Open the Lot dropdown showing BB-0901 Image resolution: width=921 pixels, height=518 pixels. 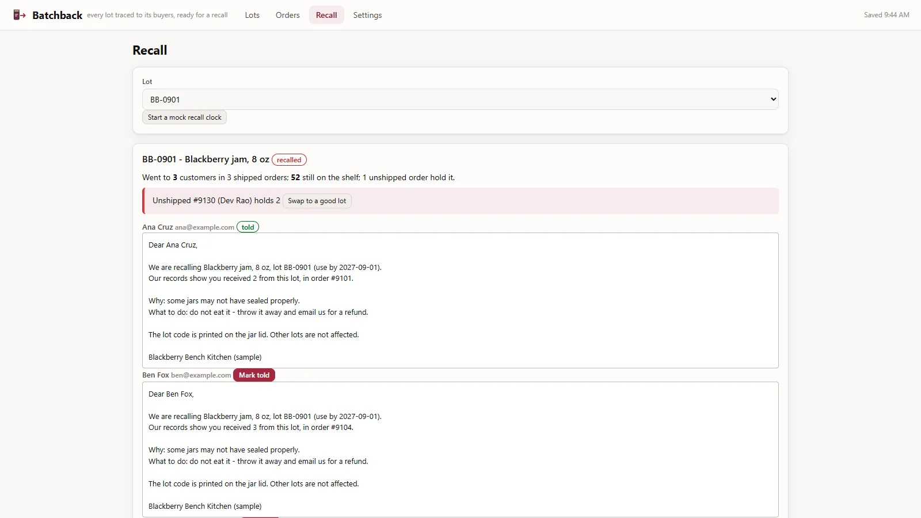pos(461,100)
